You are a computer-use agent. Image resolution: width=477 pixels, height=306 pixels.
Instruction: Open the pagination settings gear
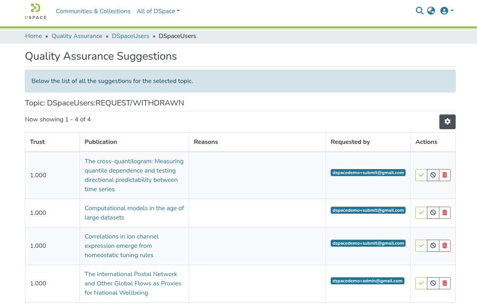coord(447,122)
